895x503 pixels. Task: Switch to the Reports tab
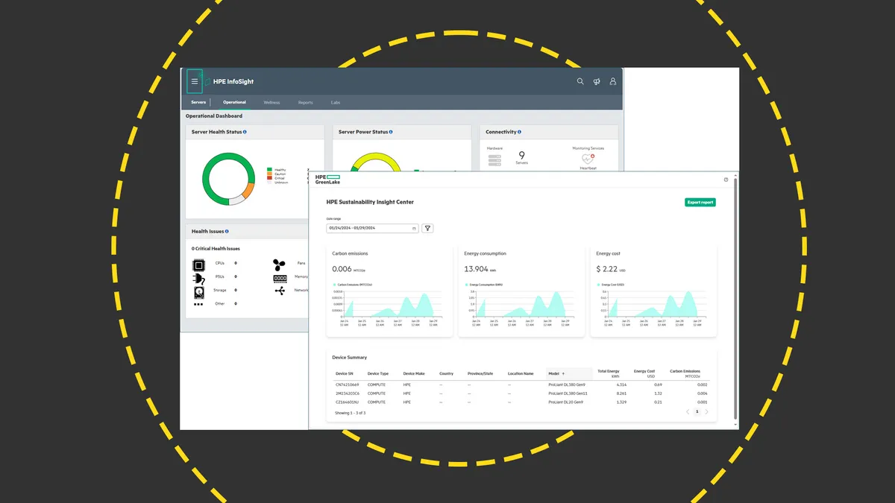click(x=305, y=102)
